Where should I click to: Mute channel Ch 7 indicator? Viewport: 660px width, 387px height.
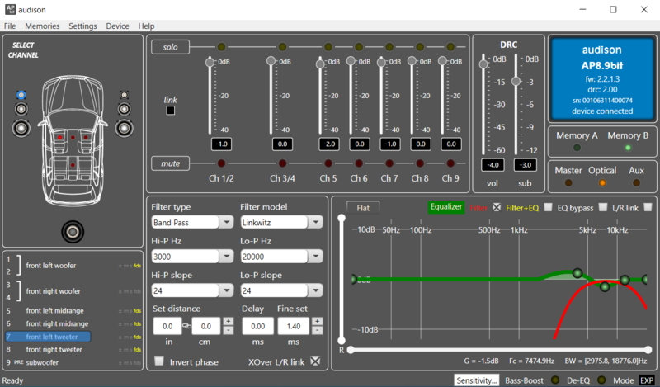click(389, 163)
